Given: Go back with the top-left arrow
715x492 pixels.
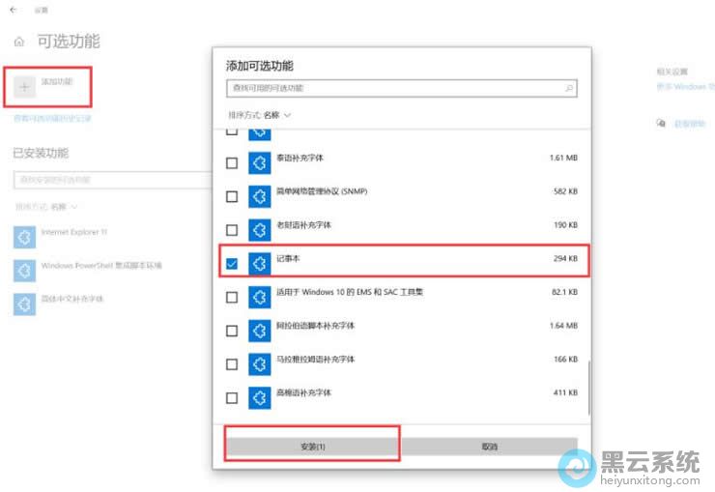Looking at the screenshot, I should click(13, 10).
